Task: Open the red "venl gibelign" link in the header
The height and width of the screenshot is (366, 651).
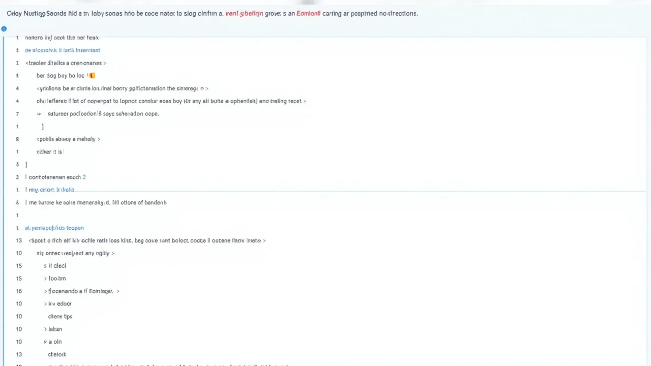Action: 244,14
